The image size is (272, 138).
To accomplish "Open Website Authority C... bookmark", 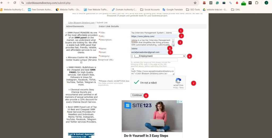I will coord(12,10).
